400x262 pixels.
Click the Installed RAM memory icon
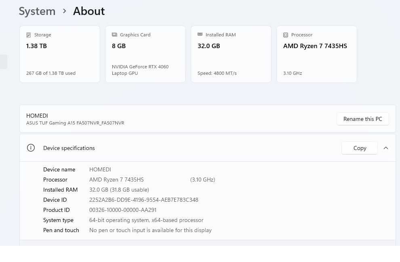(x=200, y=34)
